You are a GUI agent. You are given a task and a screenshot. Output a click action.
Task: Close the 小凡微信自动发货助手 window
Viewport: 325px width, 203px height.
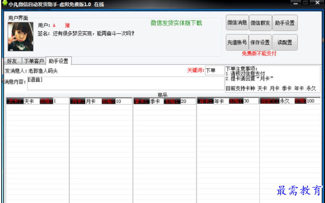tap(317, 3)
